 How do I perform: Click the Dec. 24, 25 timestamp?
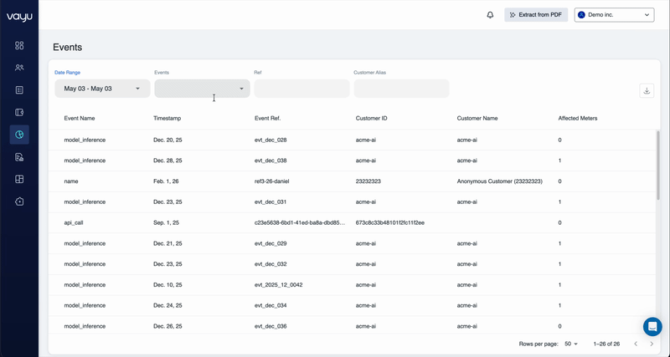click(x=167, y=305)
